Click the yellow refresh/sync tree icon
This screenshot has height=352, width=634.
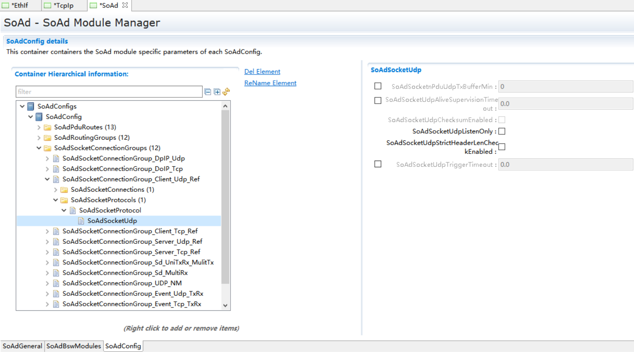click(x=226, y=92)
